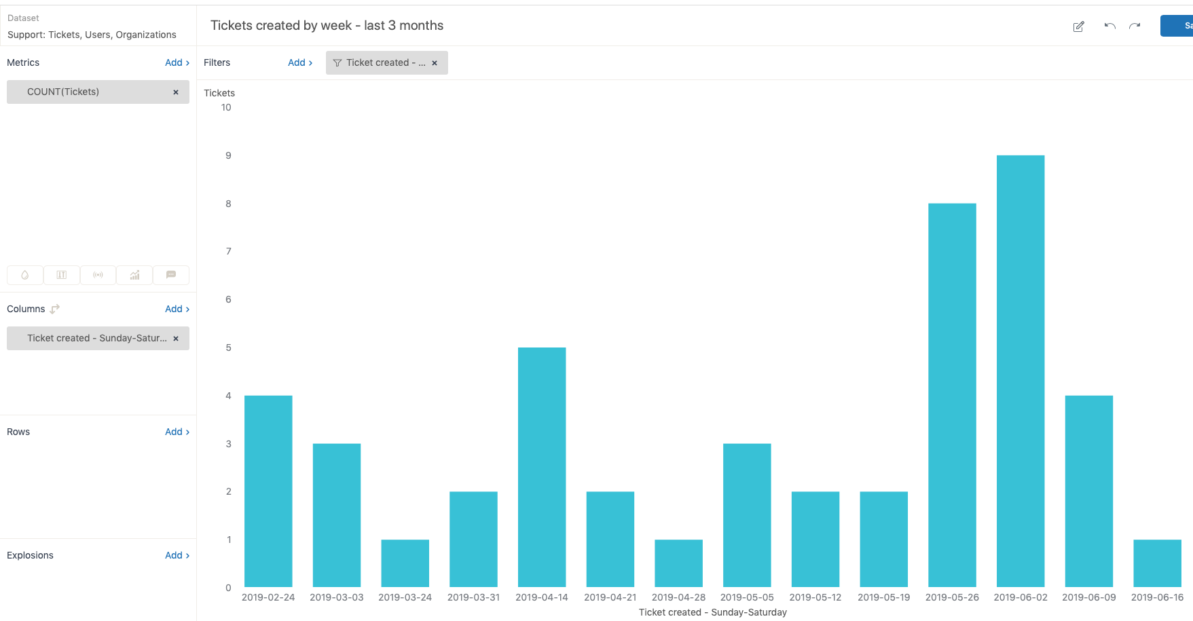Expand Add in the Metrics section
The width and height of the screenshot is (1193, 621).
[177, 62]
